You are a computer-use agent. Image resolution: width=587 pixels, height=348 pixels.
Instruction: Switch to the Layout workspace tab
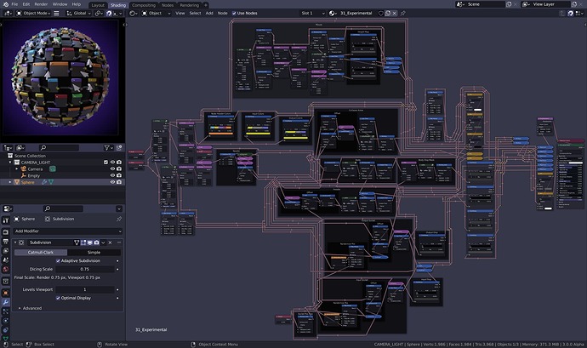click(98, 5)
